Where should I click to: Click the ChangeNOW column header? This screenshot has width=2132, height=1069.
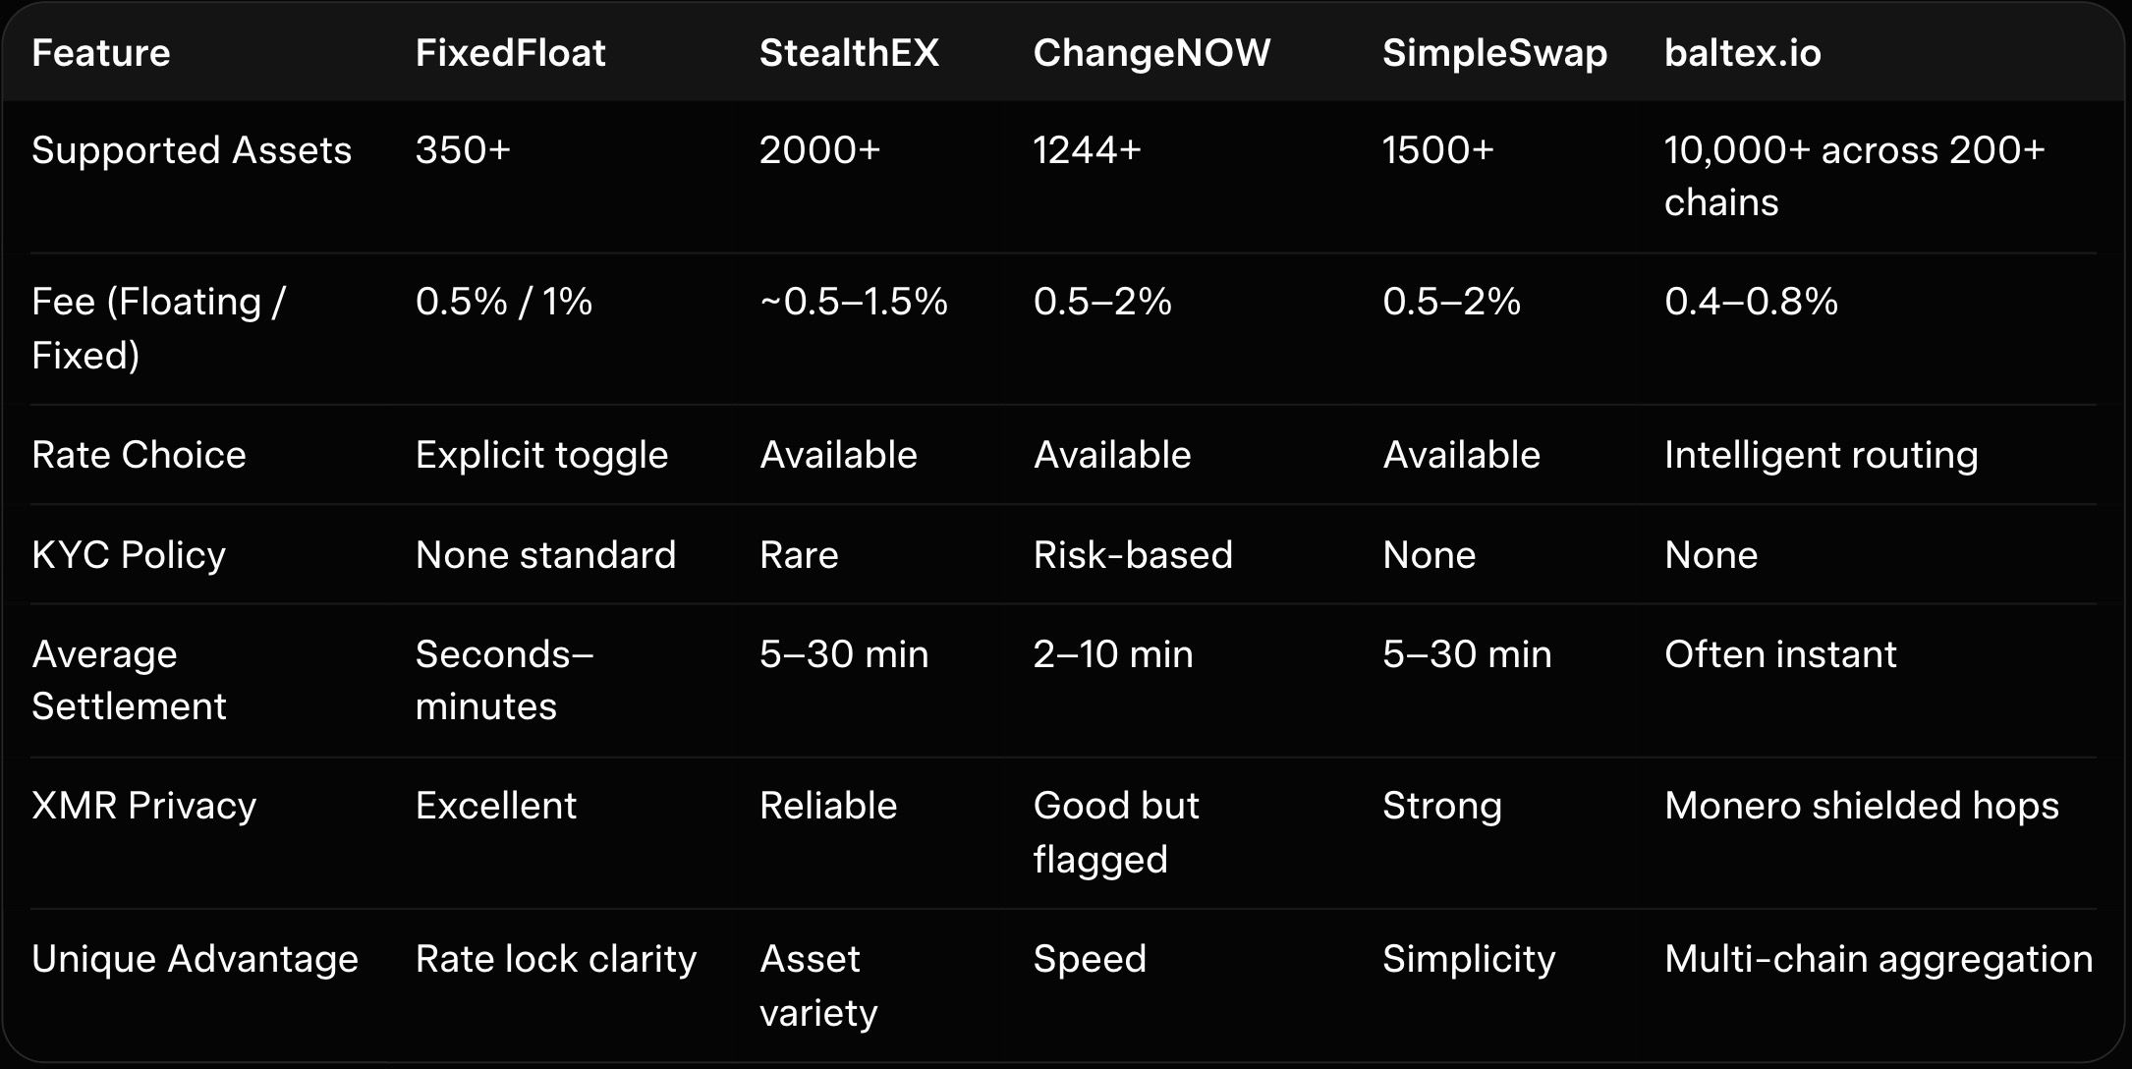(1151, 53)
